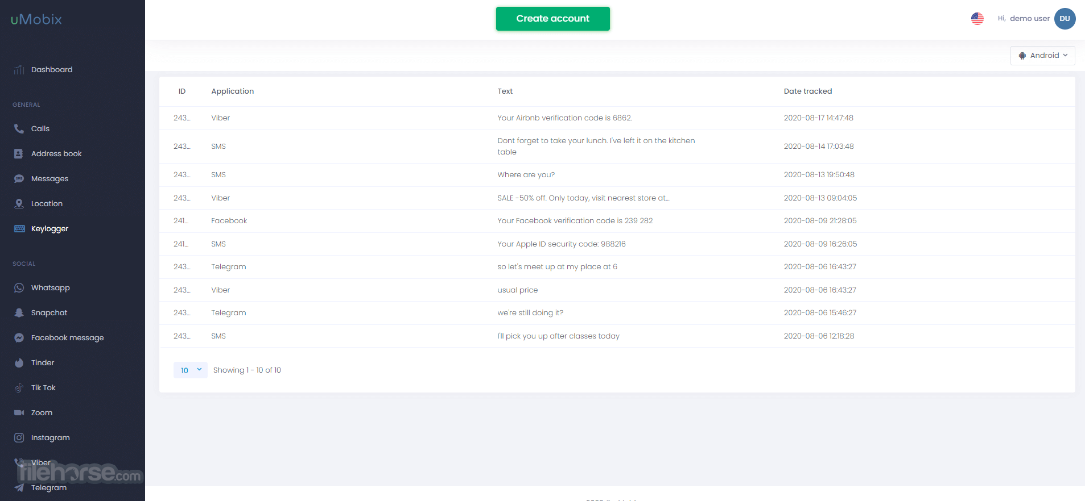The width and height of the screenshot is (1085, 501).
Task: Open Tik Tok sidebar link
Action: [43, 388]
